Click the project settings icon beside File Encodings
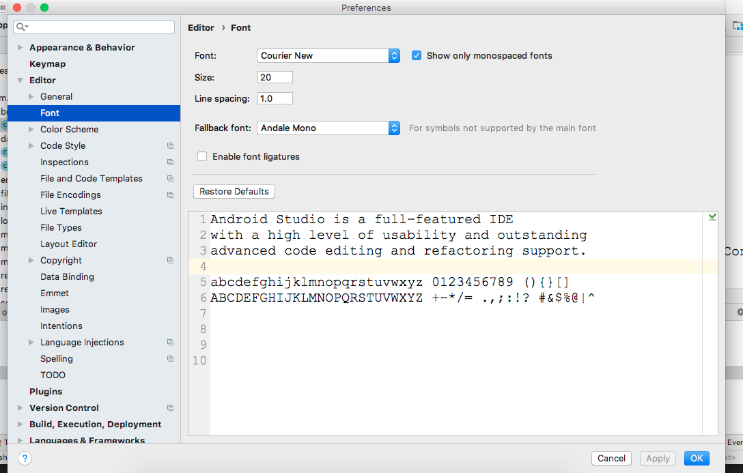Image resolution: width=743 pixels, height=473 pixels. (169, 195)
